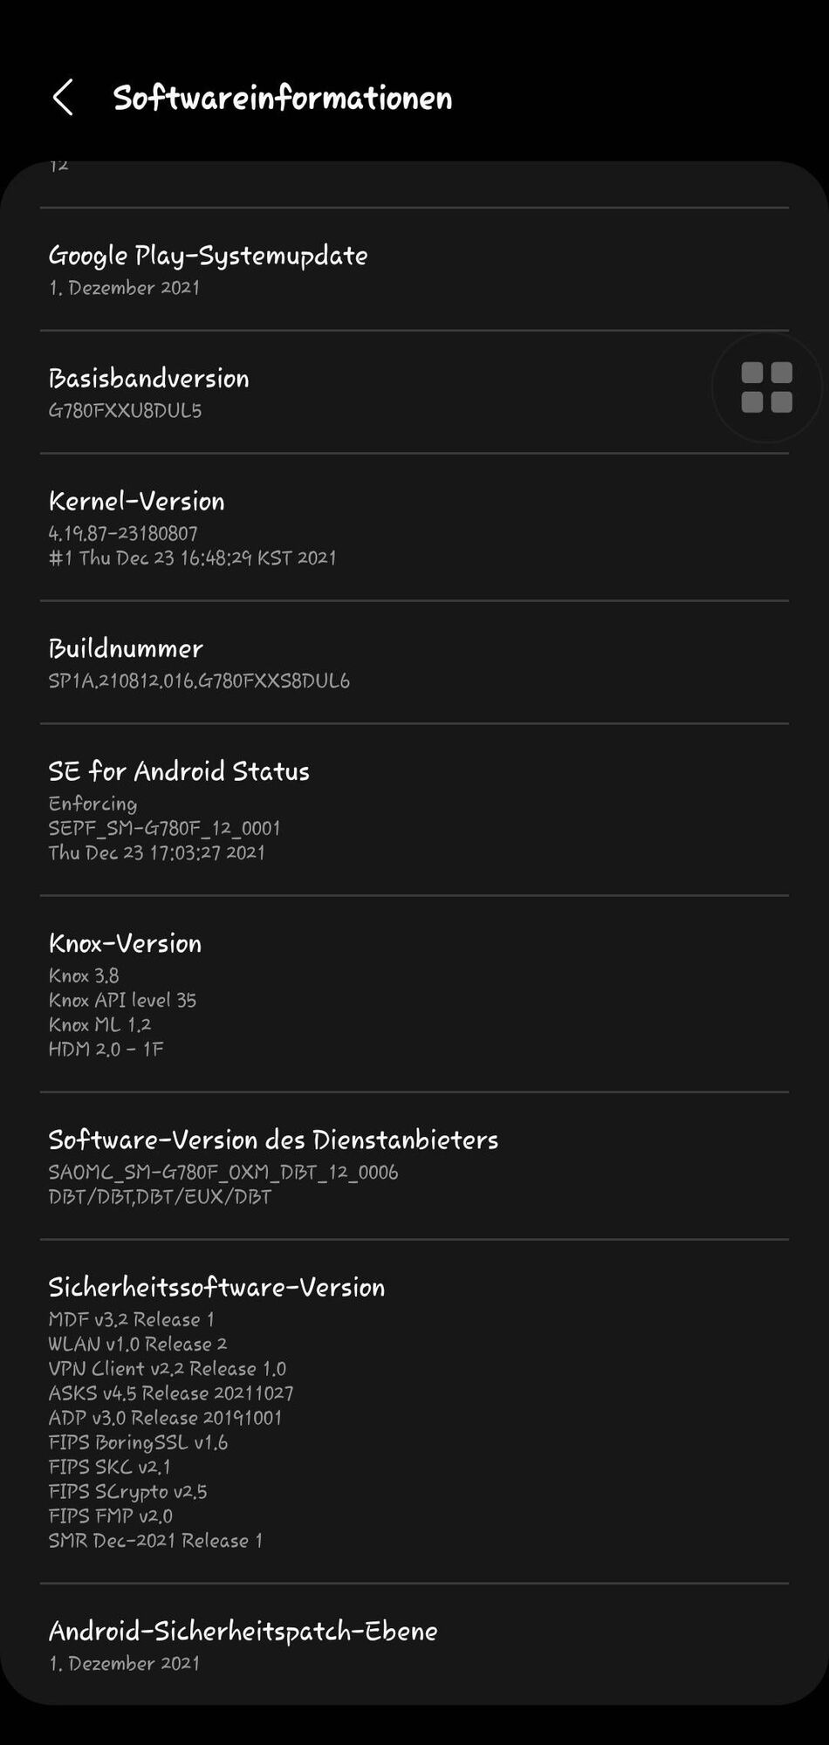Tap build value SP1A.210812.016.G780FXXS8DUL6
This screenshot has height=1745, width=829.
(199, 681)
